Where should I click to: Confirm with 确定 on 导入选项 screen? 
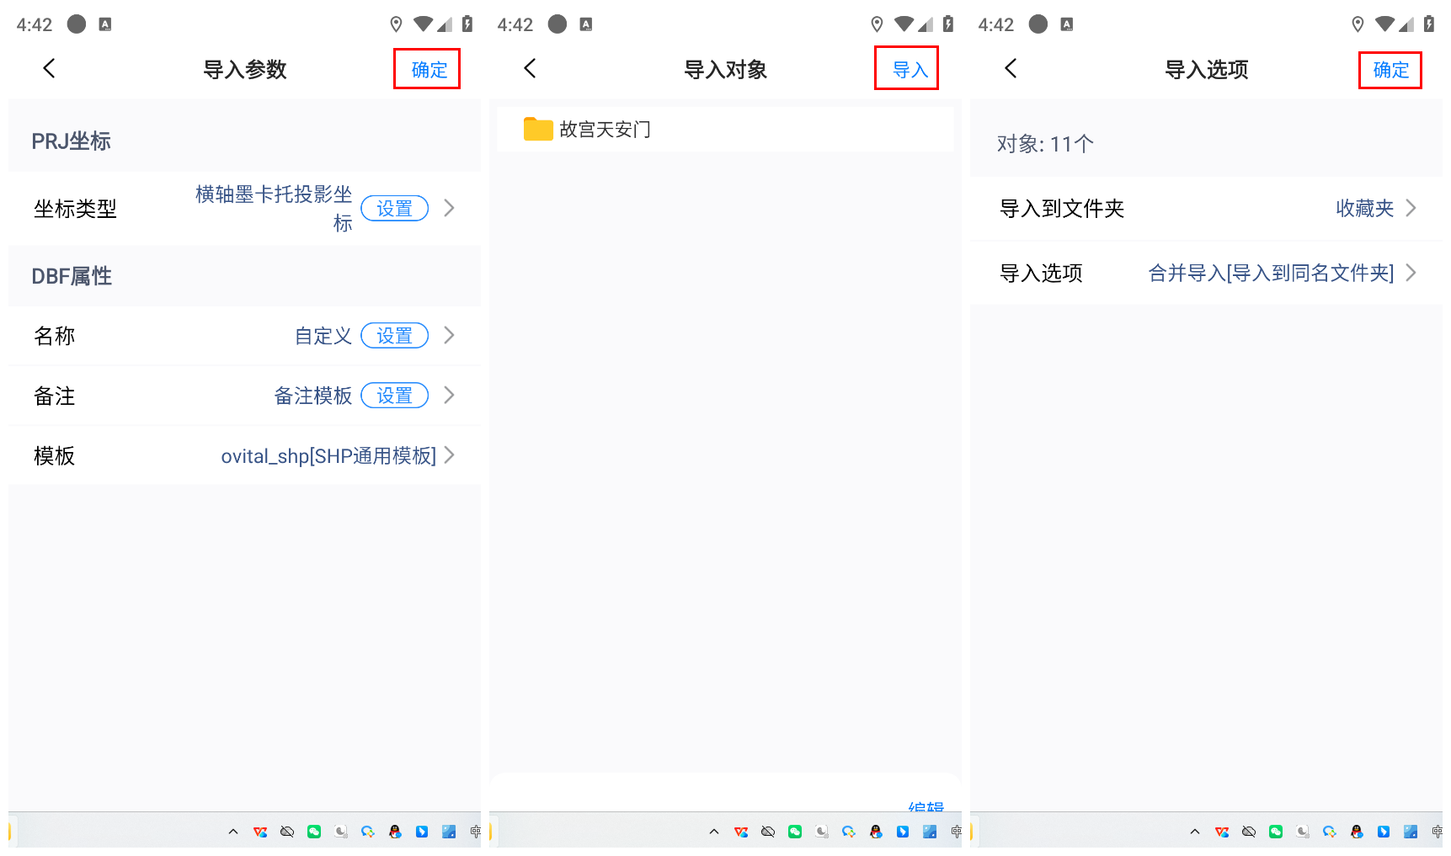(x=1390, y=69)
